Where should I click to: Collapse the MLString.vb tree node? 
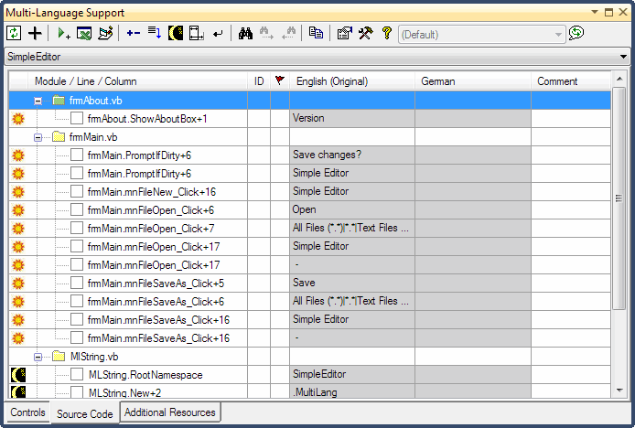coord(38,357)
